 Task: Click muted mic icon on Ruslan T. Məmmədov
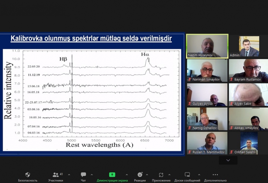coord(190,152)
